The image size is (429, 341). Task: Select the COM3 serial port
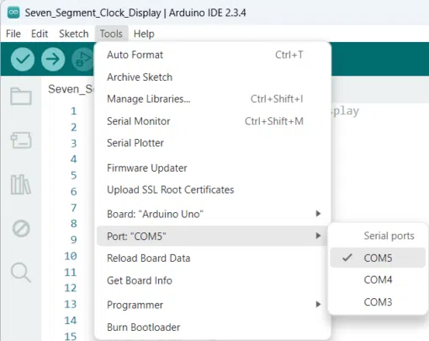pyautogui.click(x=378, y=302)
